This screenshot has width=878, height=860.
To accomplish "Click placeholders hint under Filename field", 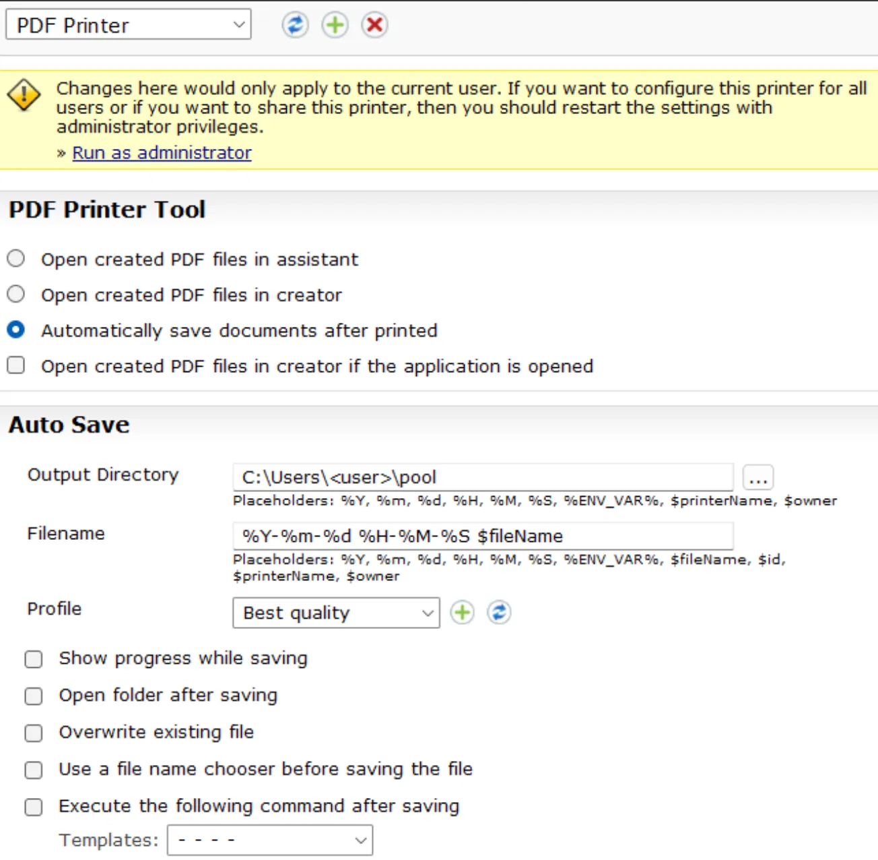I will pos(510,567).
